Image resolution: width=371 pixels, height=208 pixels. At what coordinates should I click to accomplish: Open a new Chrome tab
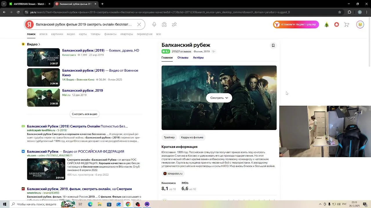coord(102,4)
